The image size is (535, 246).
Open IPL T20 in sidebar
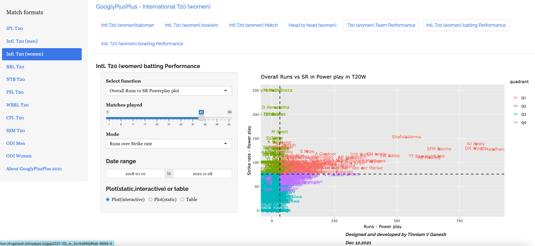[x=15, y=28]
